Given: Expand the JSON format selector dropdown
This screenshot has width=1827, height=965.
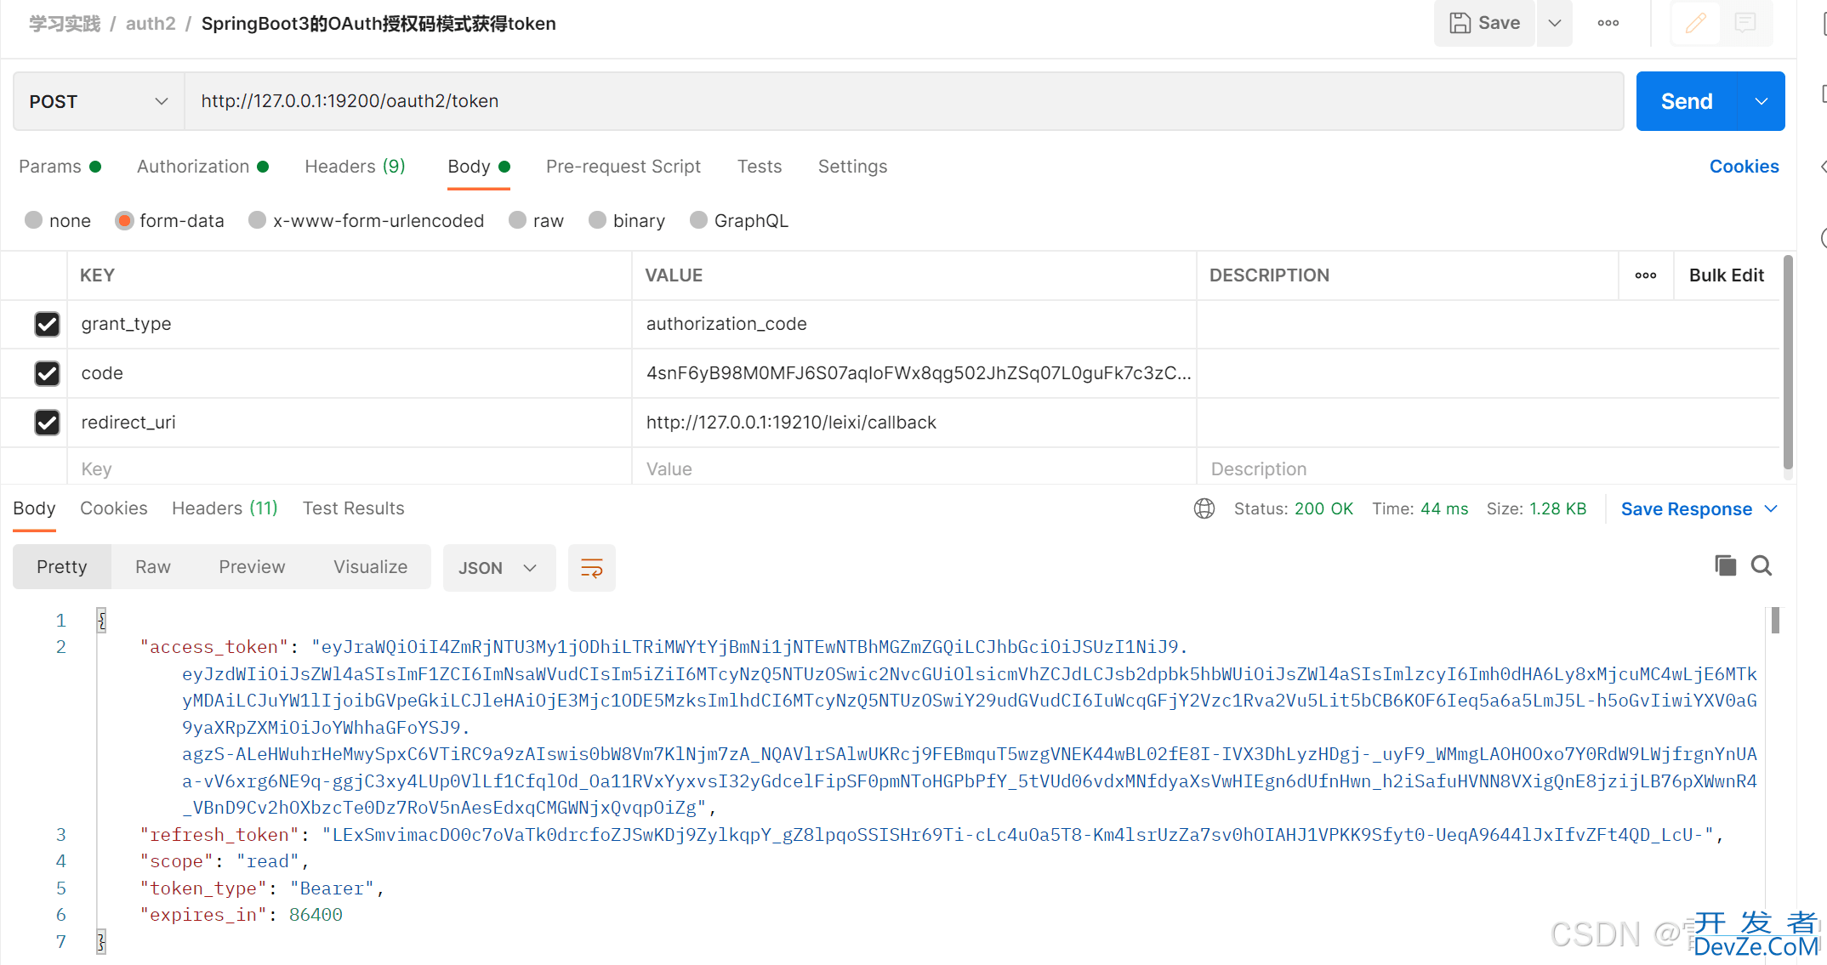Looking at the screenshot, I should (x=528, y=568).
